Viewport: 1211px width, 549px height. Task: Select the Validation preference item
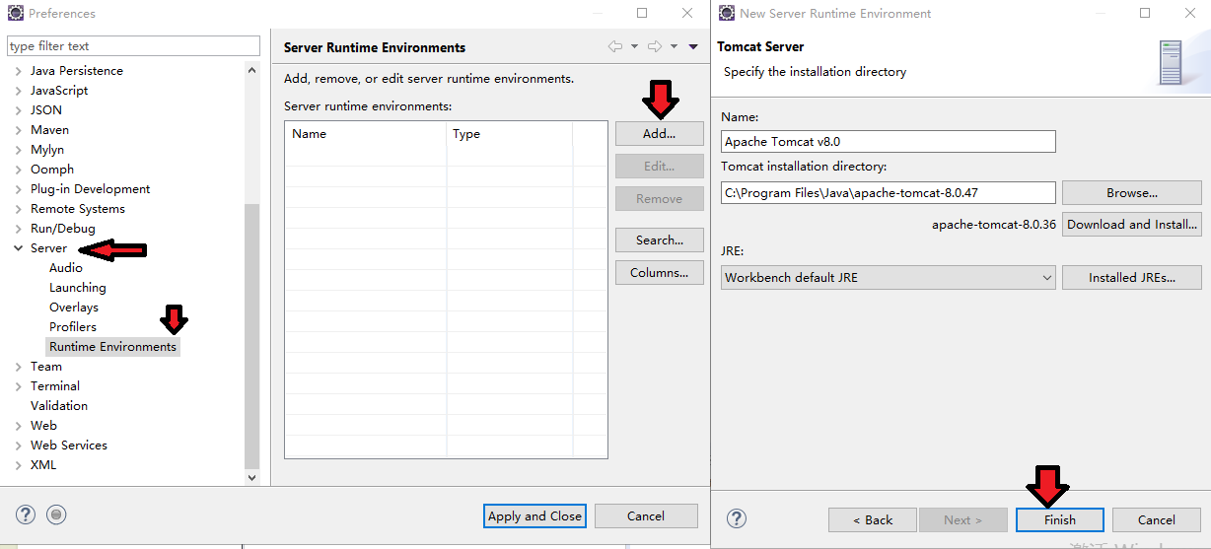(x=59, y=406)
